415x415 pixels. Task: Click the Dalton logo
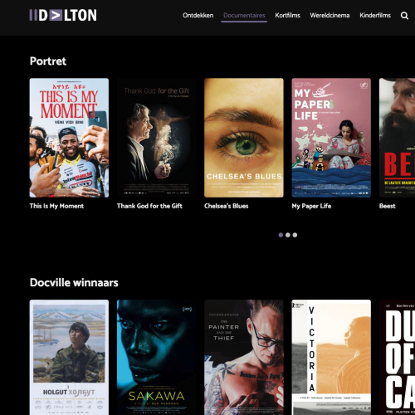point(63,15)
